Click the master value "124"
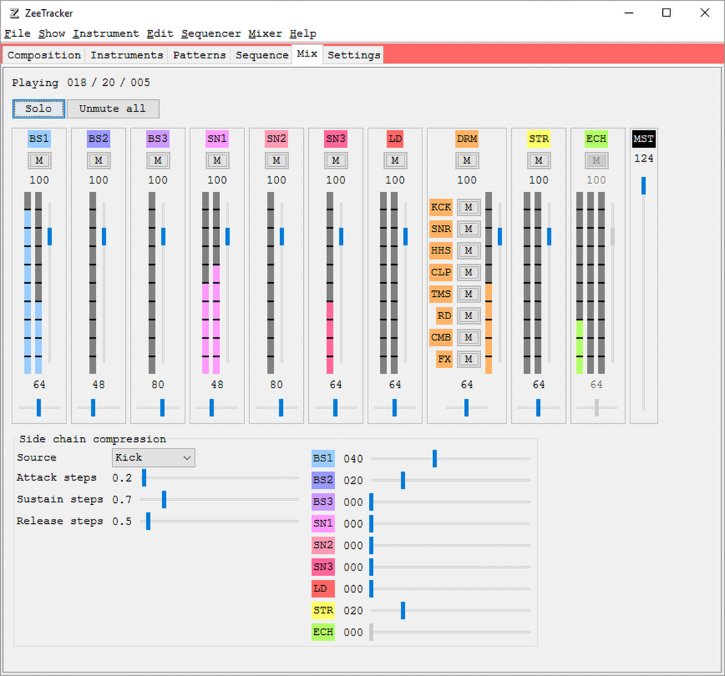The width and height of the screenshot is (725, 676). pyautogui.click(x=643, y=159)
